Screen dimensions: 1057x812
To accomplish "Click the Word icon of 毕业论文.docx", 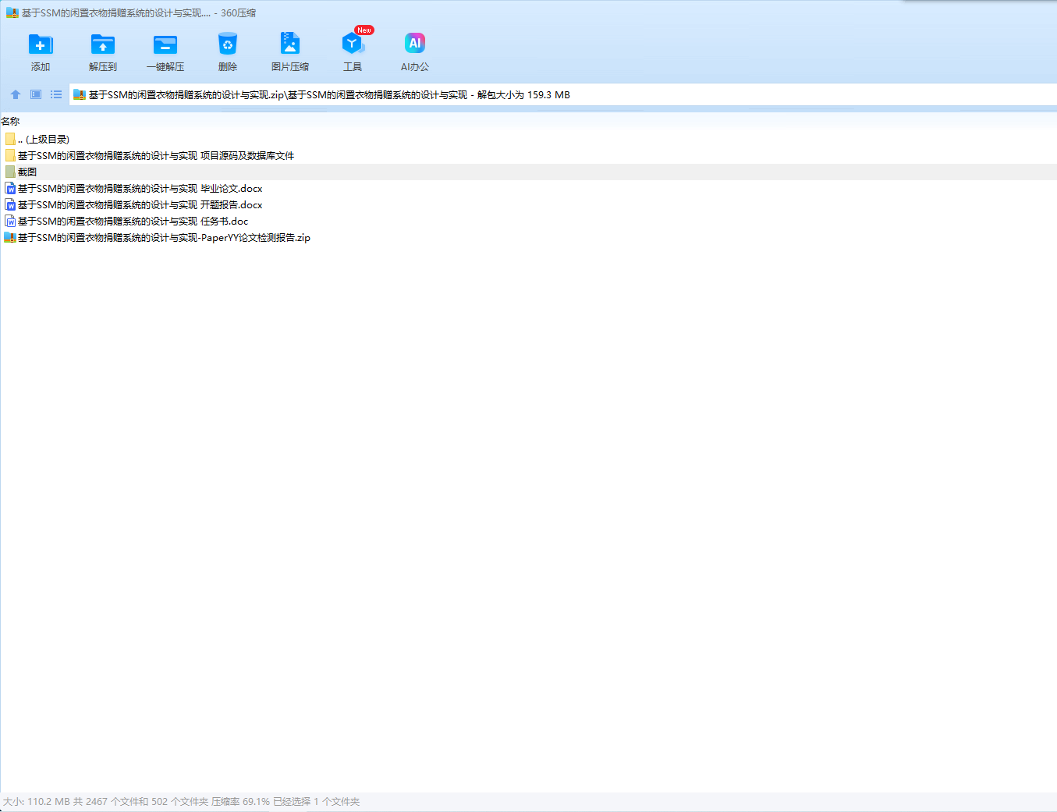I will coord(10,188).
